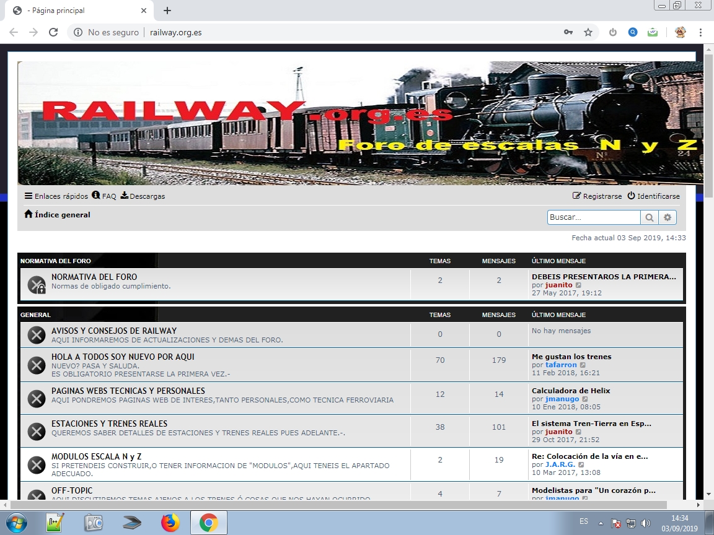Click the vertical scrollbar down arrow
This screenshot has width=714, height=535.
coord(708,494)
